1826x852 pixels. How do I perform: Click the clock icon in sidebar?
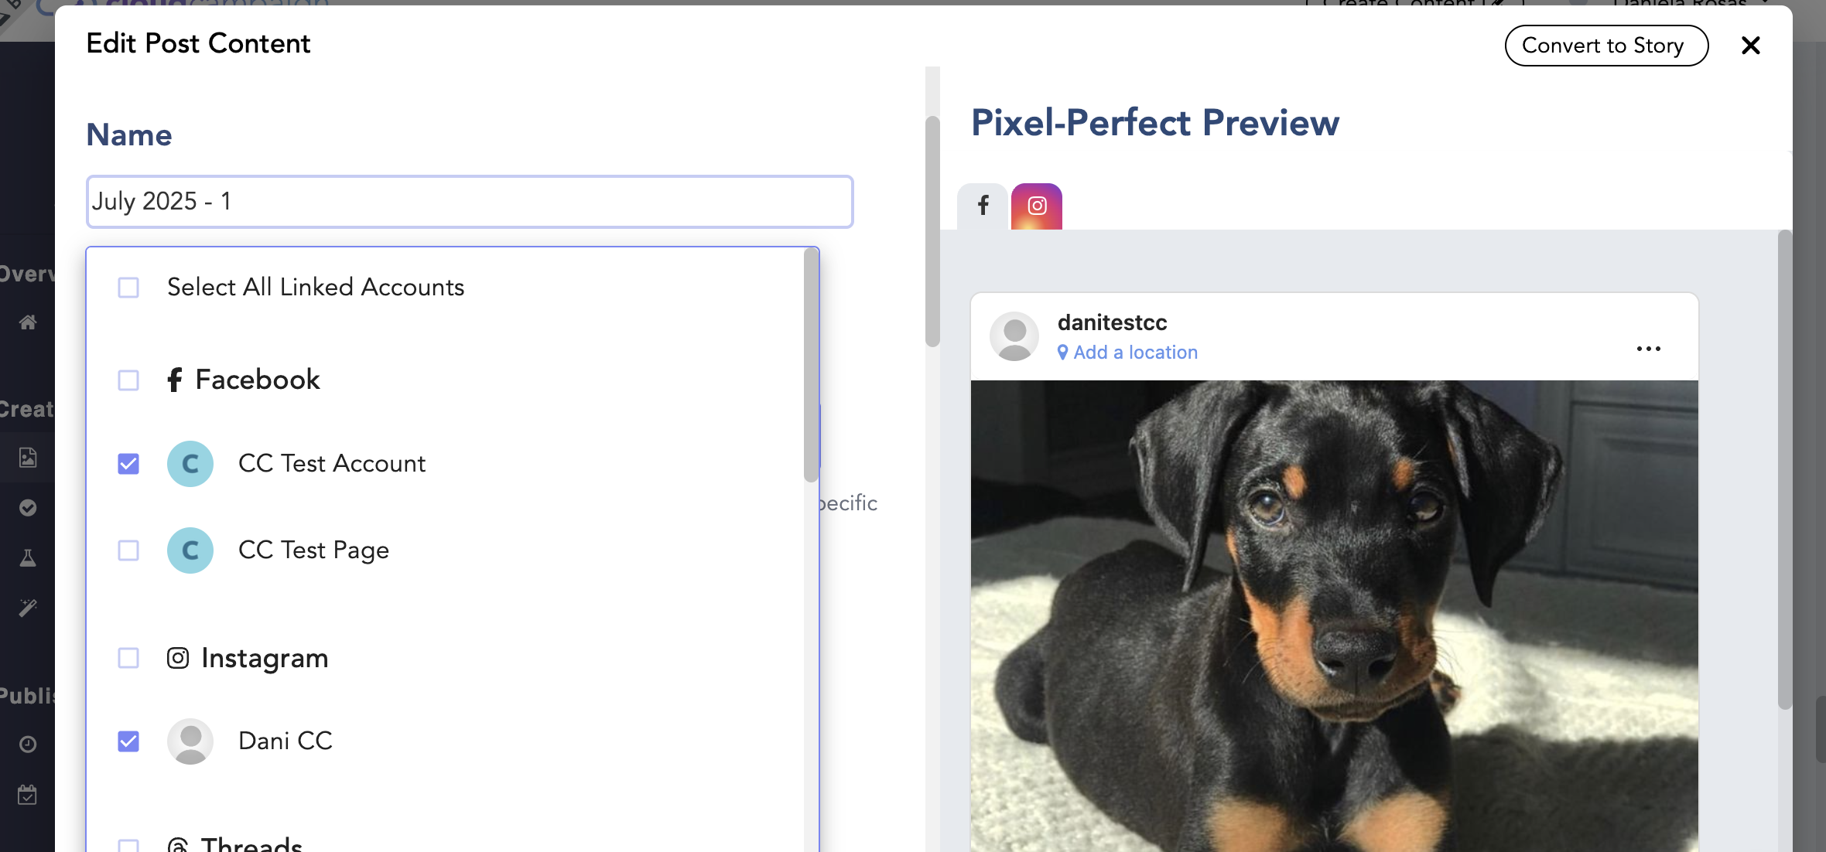pyautogui.click(x=28, y=745)
